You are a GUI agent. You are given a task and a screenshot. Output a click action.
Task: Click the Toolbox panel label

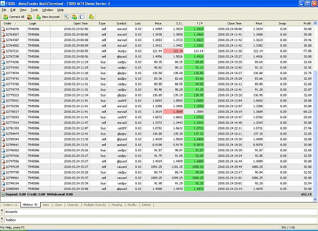(x=11, y=220)
